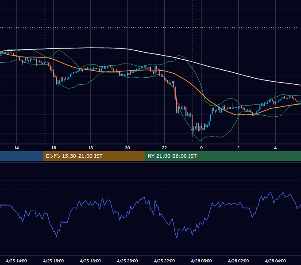
Task: Click the 20 hour axis label
Action: coord(127,148)
